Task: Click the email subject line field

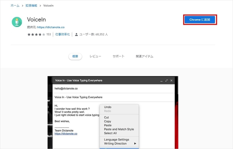Action: [114, 97]
